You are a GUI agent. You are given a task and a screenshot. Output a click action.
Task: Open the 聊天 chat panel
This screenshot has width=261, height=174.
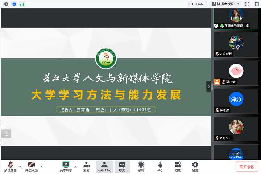click(122, 167)
